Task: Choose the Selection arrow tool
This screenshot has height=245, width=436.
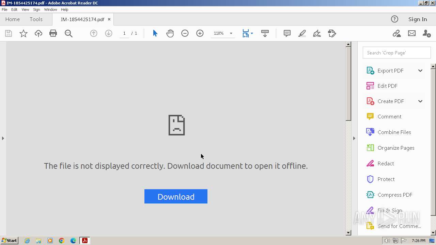Action: 155,33
